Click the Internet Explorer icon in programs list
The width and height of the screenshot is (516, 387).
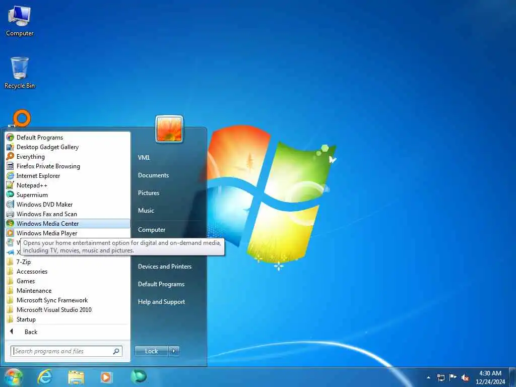coord(10,175)
